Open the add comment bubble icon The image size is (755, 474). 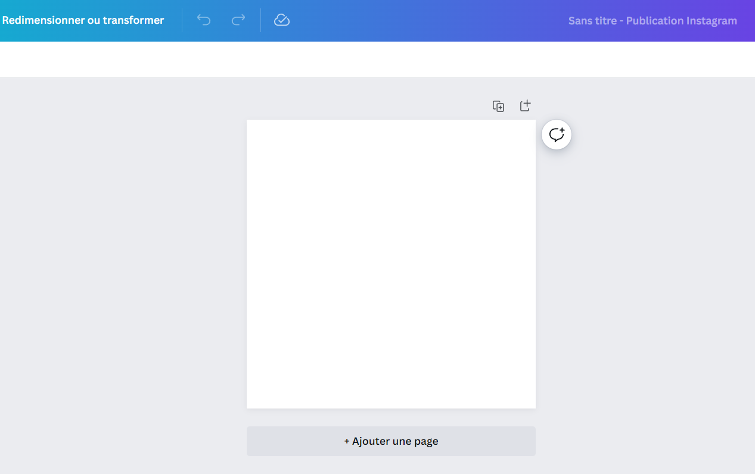(x=556, y=135)
